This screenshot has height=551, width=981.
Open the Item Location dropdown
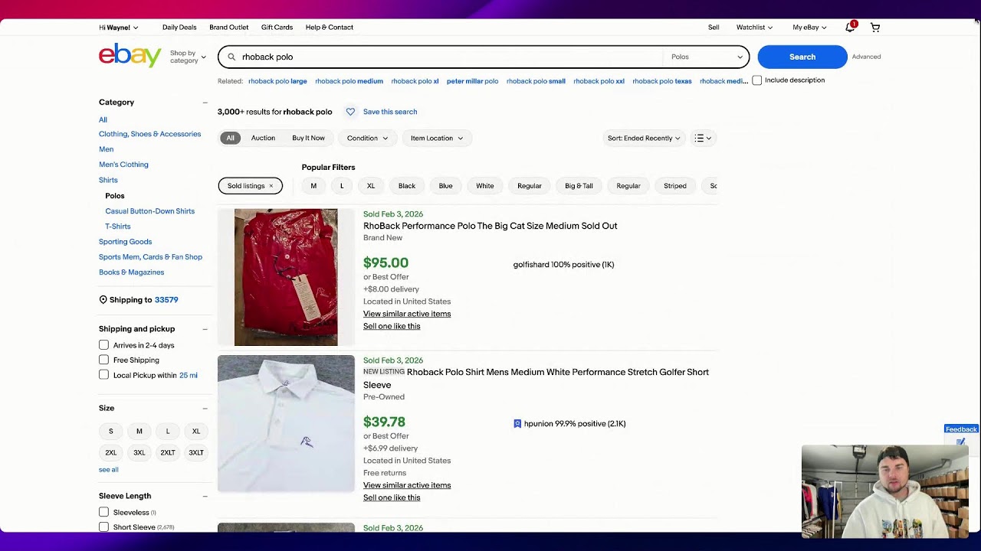[437, 139]
